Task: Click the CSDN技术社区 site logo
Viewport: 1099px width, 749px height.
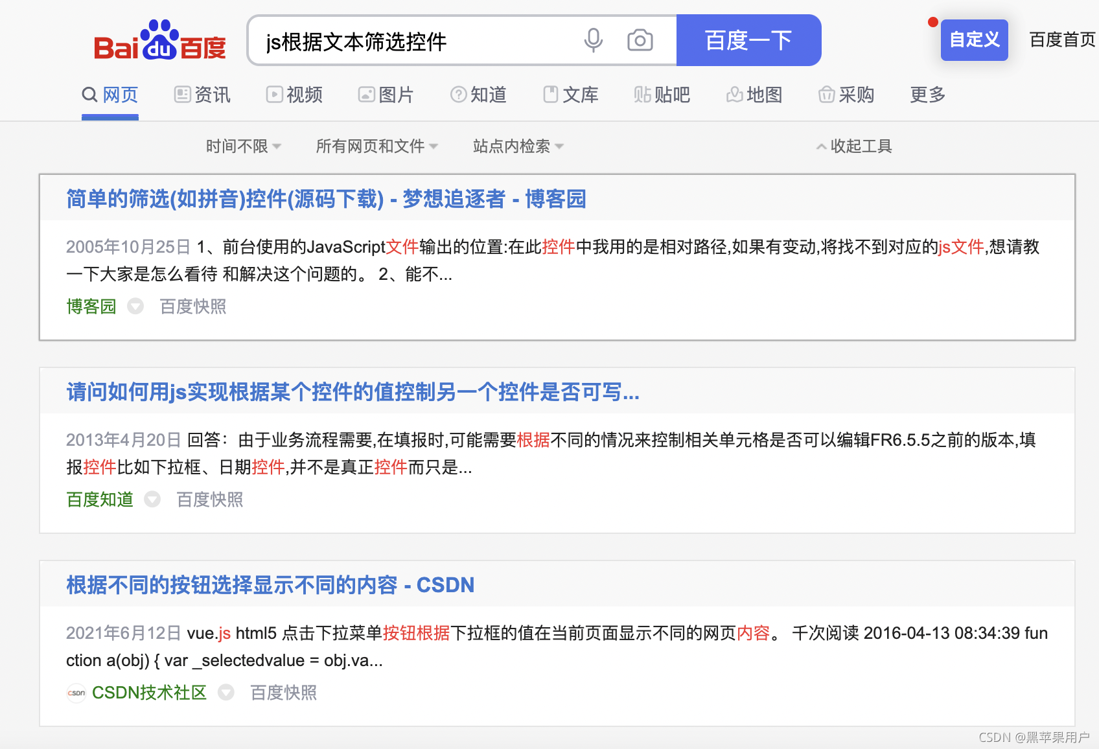Action: click(x=76, y=693)
